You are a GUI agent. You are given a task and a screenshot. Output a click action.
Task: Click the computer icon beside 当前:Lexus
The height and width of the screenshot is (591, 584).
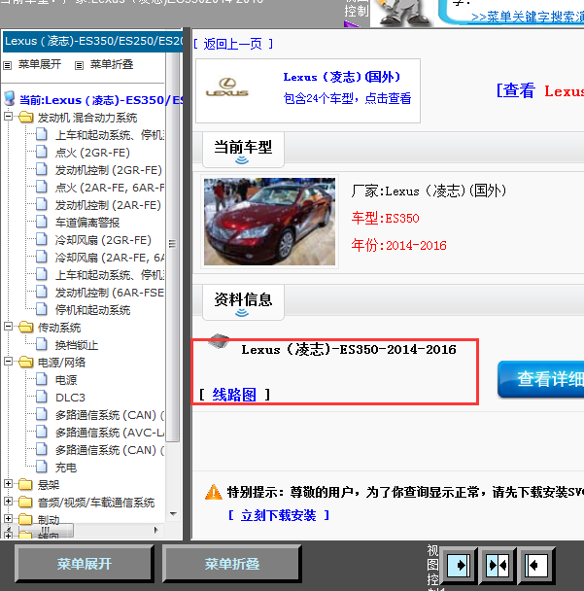(10, 98)
